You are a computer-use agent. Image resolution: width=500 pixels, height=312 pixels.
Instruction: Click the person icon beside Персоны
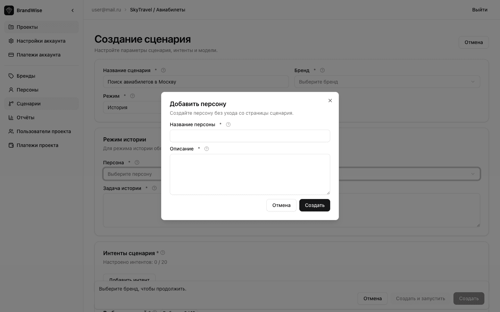(x=11, y=90)
